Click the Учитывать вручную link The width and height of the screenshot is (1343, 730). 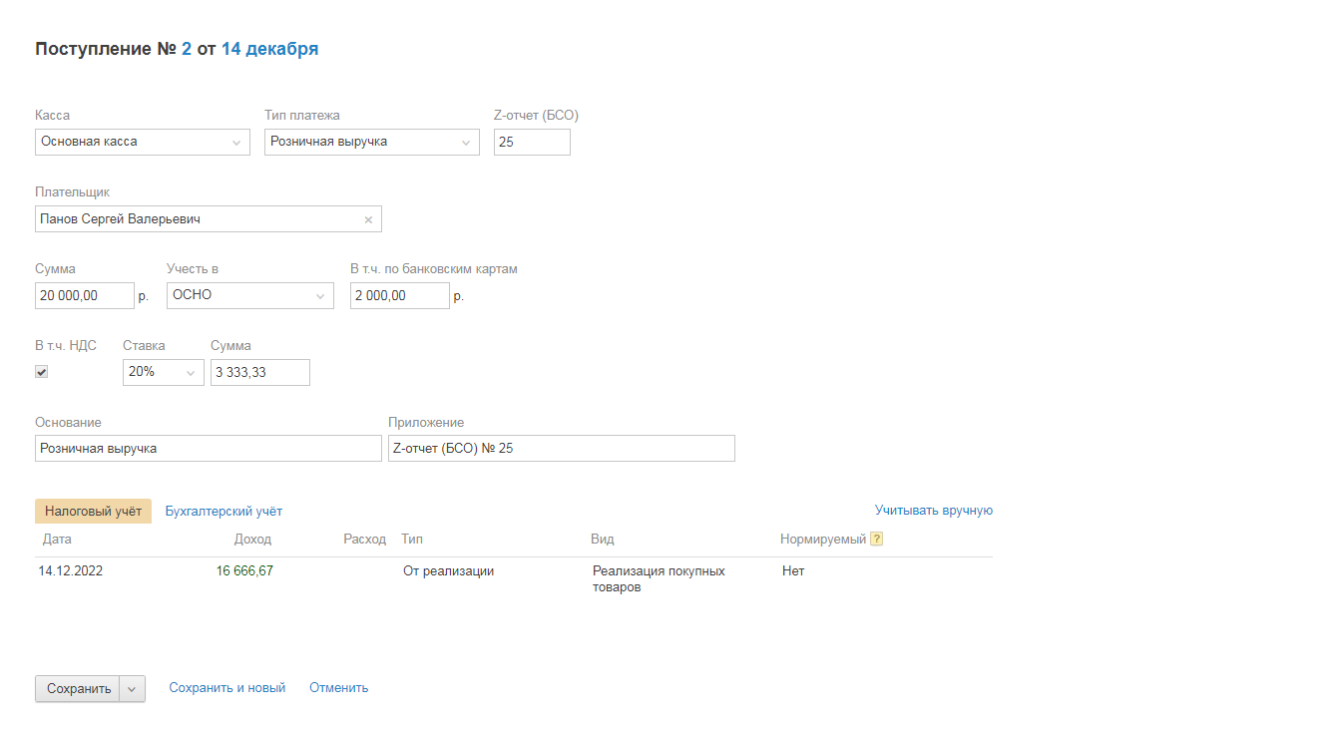(933, 511)
